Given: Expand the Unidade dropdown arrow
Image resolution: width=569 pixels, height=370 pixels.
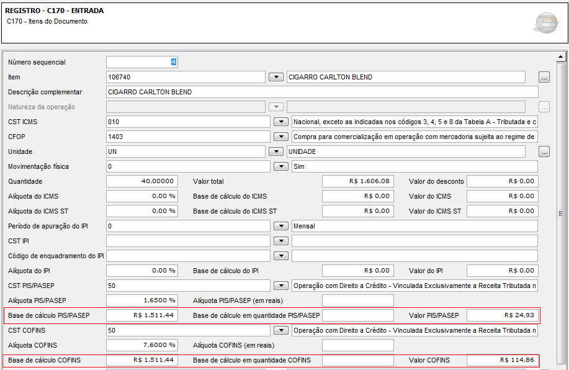Looking at the screenshot, I should [276, 151].
